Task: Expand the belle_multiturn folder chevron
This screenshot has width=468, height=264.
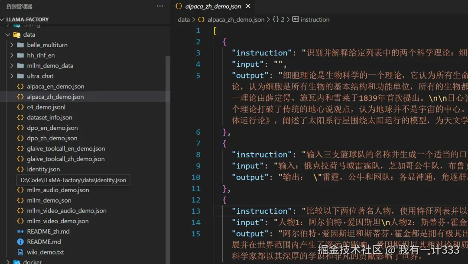Action: tap(12, 45)
